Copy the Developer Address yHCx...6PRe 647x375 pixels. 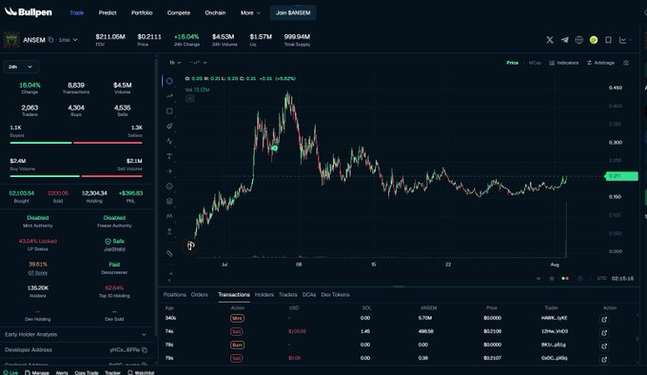[x=145, y=350]
